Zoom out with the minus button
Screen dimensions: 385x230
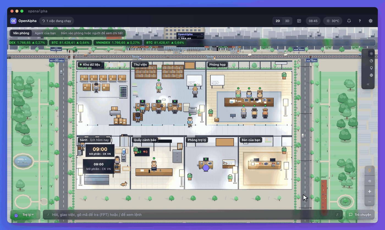pyautogui.click(x=370, y=202)
